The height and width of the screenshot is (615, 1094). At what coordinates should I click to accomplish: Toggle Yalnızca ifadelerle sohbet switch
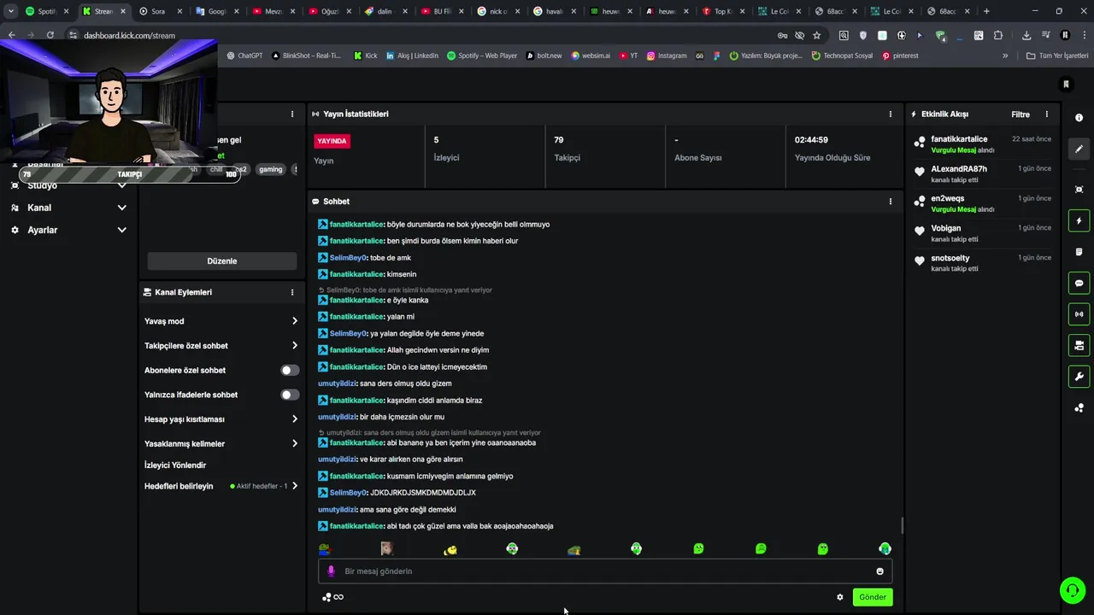tap(290, 395)
